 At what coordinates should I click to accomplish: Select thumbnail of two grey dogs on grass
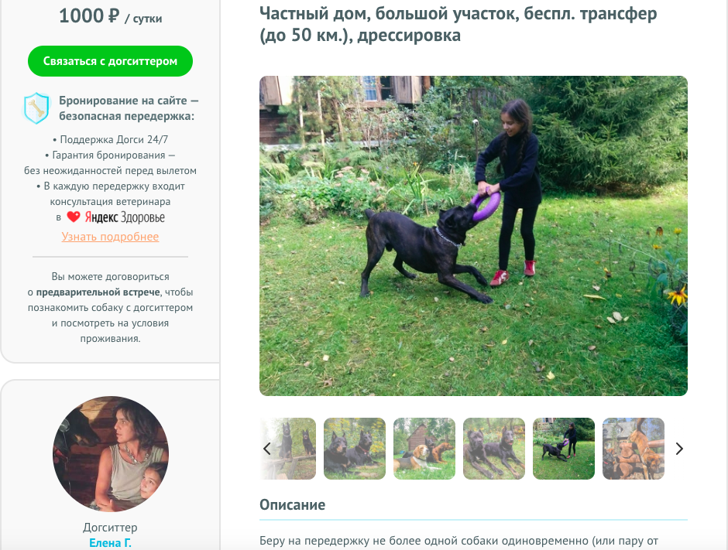(494, 449)
